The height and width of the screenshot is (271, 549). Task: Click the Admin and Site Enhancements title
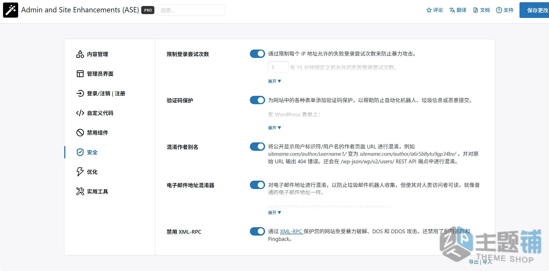pyautogui.click(x=80, y=10)
